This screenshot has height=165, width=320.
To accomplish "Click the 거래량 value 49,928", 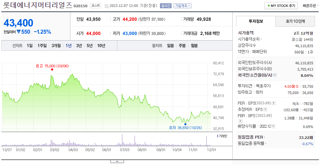I will pos(204,19).
